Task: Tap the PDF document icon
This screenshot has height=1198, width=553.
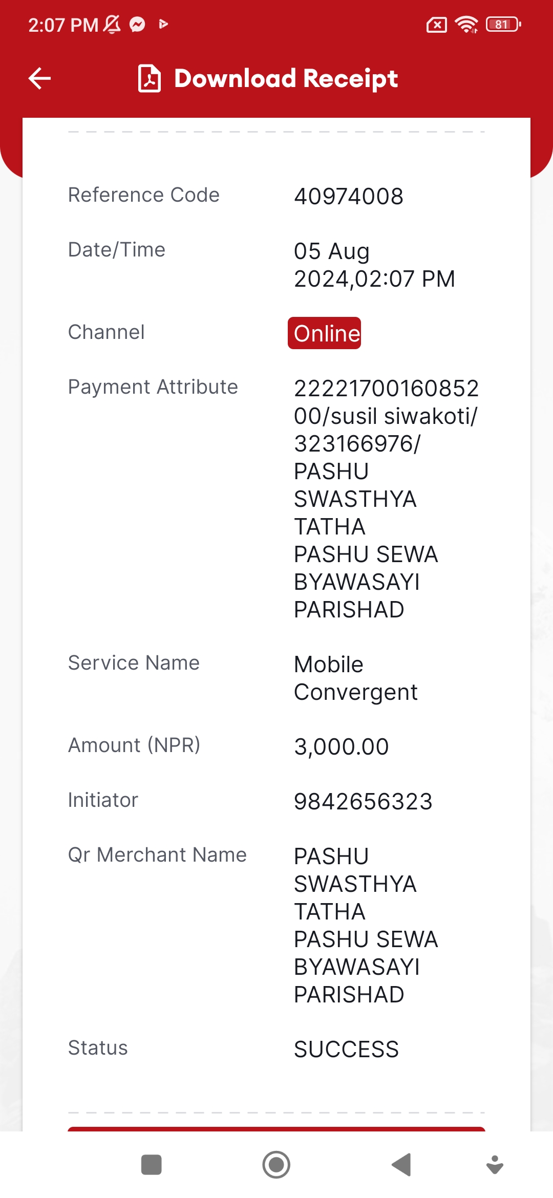Action: 150,78
